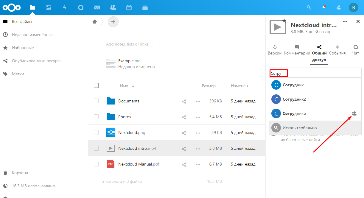Open the three-dot menu for Nextcloud Manual.pdf

pos(198,164)
